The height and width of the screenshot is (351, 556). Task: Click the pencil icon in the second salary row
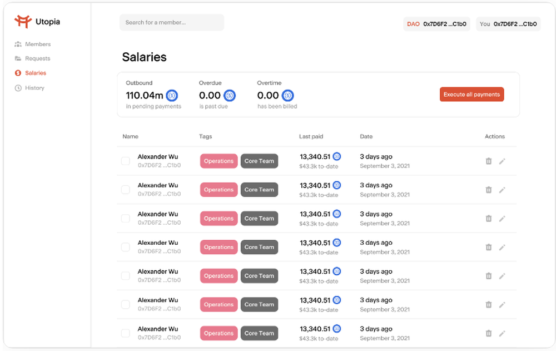click(x=502, y=190)
